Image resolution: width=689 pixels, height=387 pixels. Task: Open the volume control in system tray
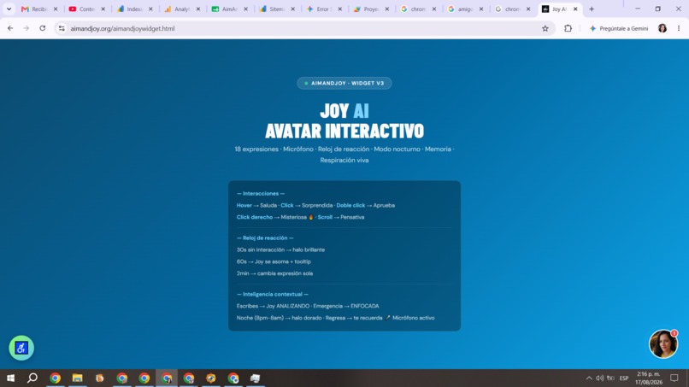[x=599, y=378]
